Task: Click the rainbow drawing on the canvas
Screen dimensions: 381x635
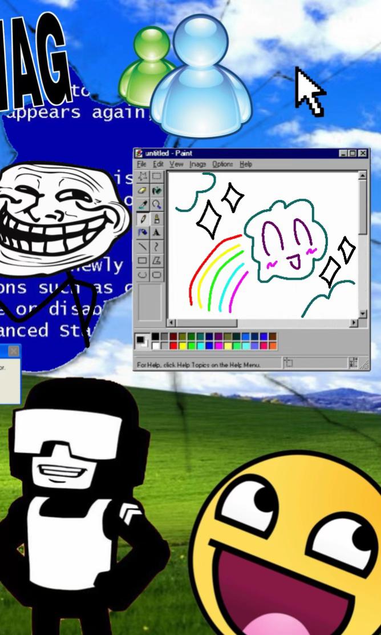Action: [x=218, y=274]
